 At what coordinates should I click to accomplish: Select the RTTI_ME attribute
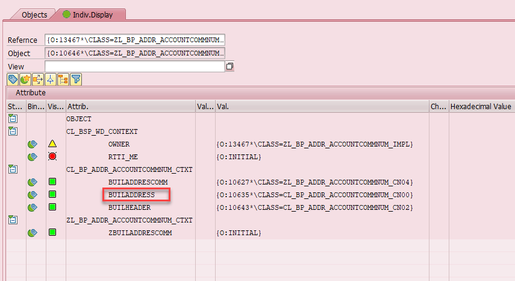pos(123,157)
